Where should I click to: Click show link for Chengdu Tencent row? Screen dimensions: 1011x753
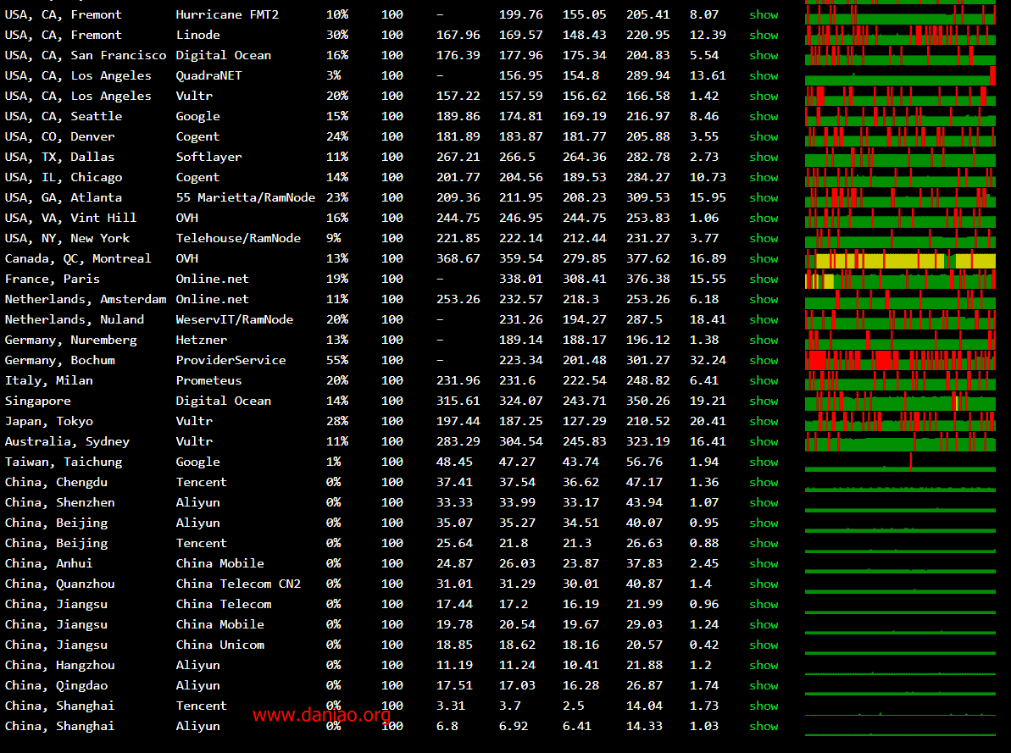pos(764,482)
